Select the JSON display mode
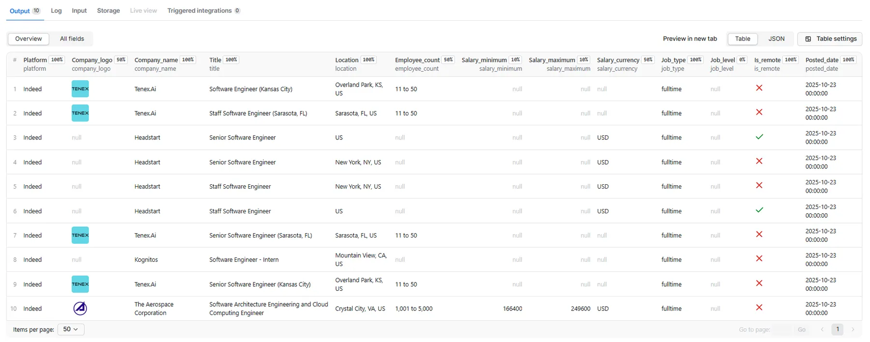Screen dimensions: 870x342 (x=776, y=39)
